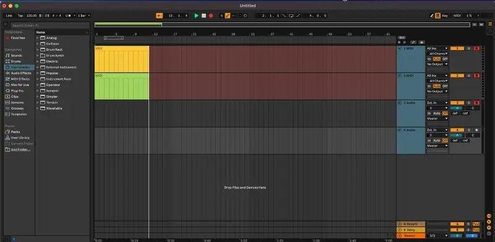Click the Tap tempo button

pos(20,15)
